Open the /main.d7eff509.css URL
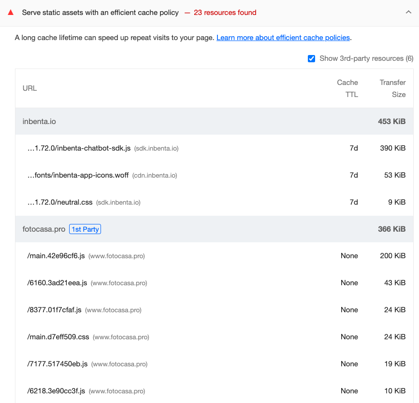The width and height of the screenshot is (419, 403). pos(58,337)
